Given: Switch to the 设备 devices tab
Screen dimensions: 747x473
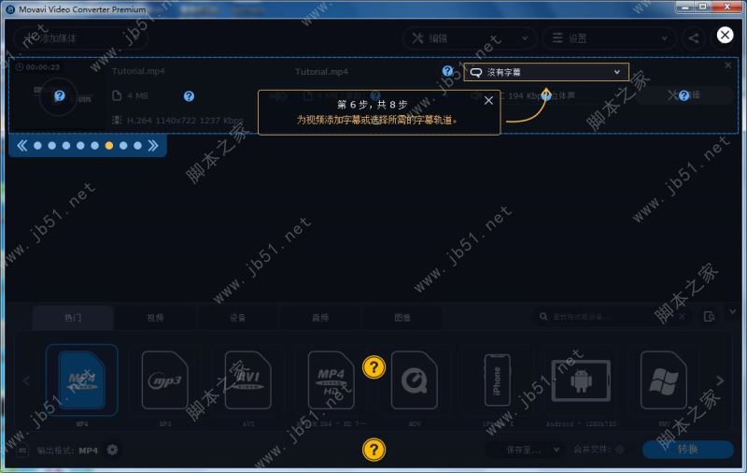Looking at the screenshot, I should click(x=238, y=318).
